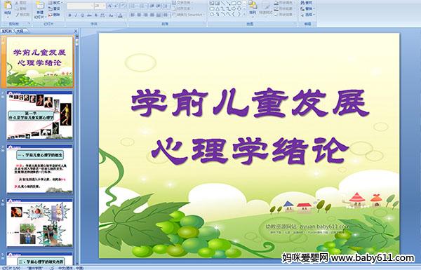Screen dimensions: 421x270
Task: Open the font size dropdown
Action: (100, 6)
